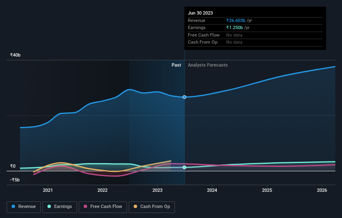Click the tooltip's Revenue row label

(x=197, y=20)
